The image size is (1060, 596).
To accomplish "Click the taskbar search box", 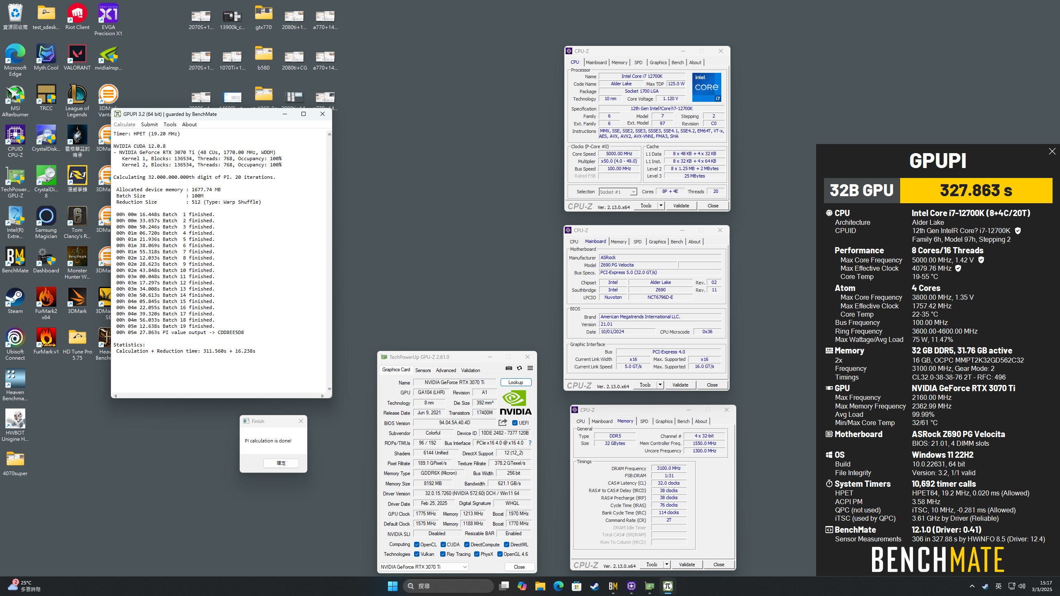I will pyautogui.click(x=448, y=586).
